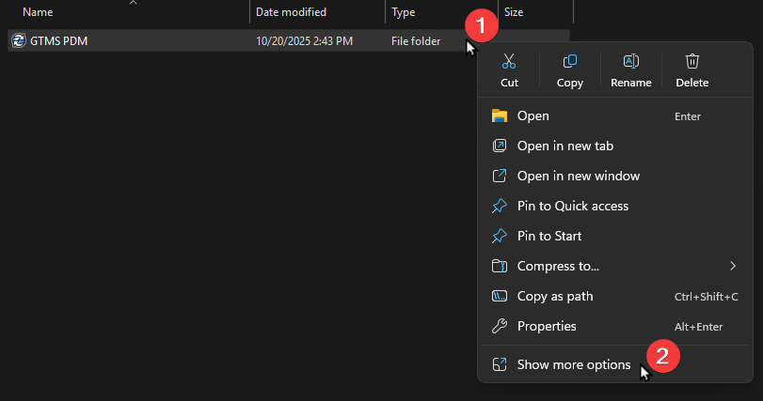763x401 pixels.
Task: Click the Cut scissors icon
Action: pos(509,62)
